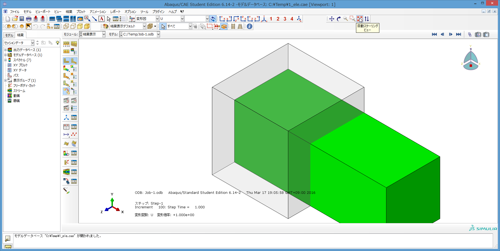The image size is (500, 251).
Task: Open the U variable dropdown
Action: tap(182, 19)
